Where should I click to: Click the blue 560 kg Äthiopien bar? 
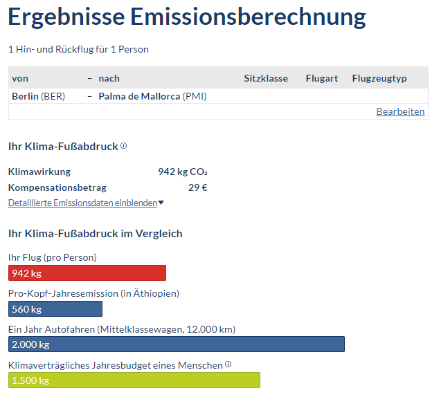(x=55, y=308)
